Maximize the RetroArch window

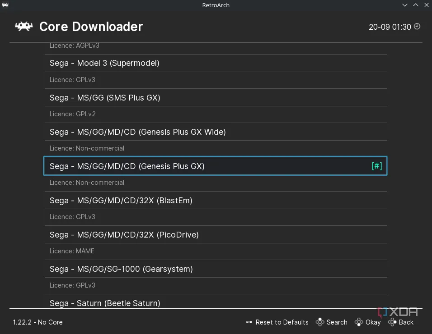415,5
